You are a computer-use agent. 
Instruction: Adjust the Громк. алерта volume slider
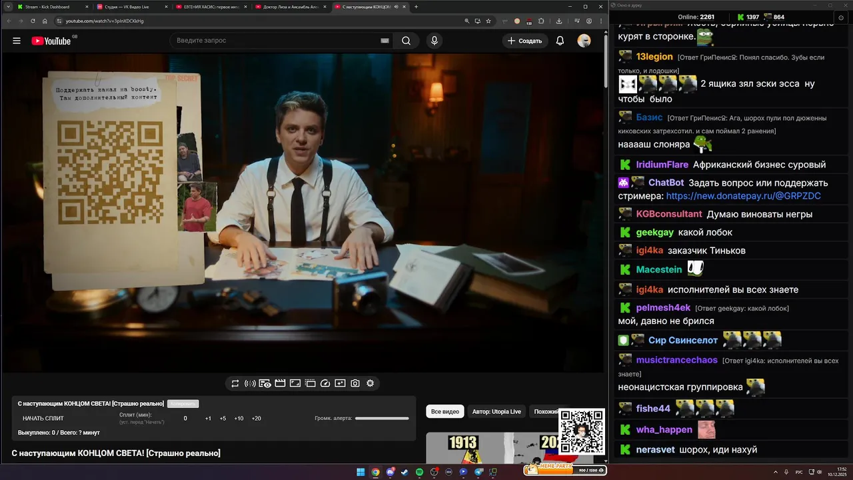382,419
